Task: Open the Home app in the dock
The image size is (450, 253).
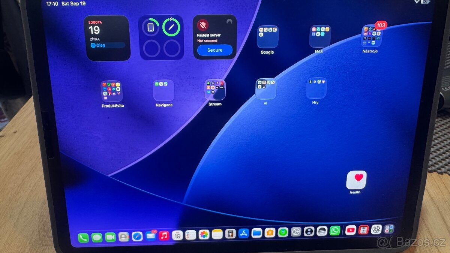Action: pyautogui.click(x=270, y=232)
